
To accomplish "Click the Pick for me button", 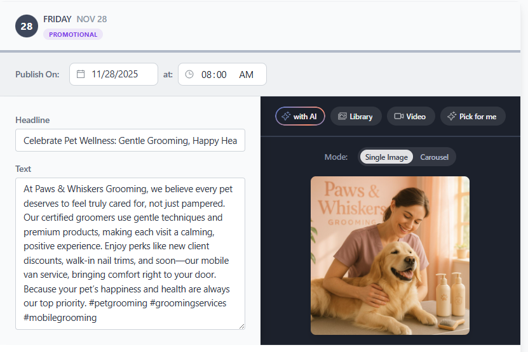I will (473, 117).
